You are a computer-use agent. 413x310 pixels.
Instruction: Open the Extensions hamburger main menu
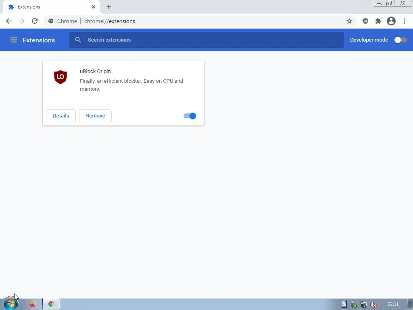[x=14, y=40]
